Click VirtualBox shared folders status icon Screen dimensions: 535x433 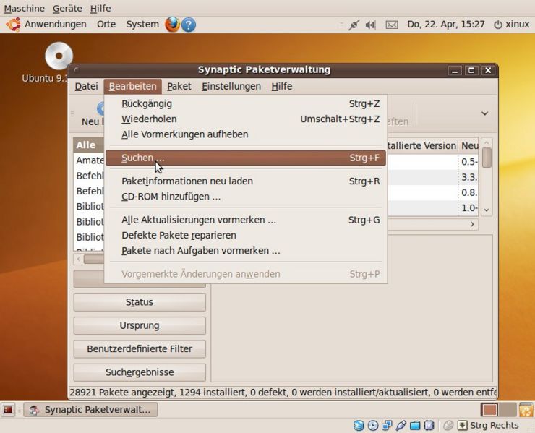click(x=416, y=426)
